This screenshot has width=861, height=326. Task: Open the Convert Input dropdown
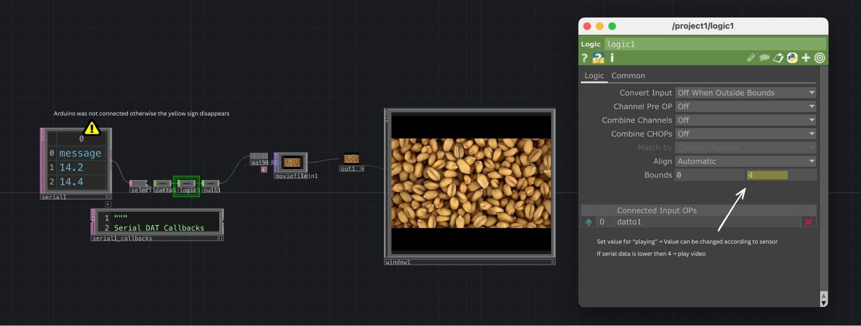tap(745, 93)
